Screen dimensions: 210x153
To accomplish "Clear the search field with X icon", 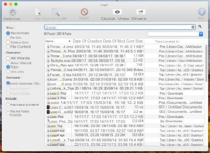I will point(193,27).
